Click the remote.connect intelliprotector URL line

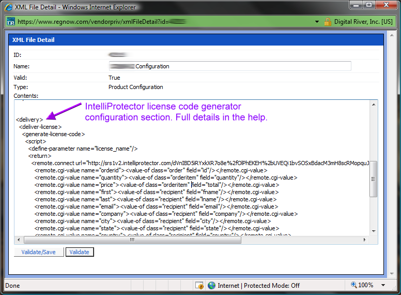point(201,163)
